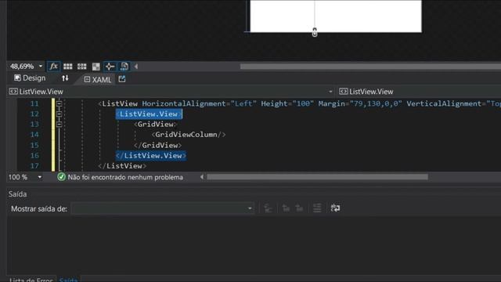501x282 pixels.
Task: Collapse the GridView node on line 13
Action: coord(59,124)
